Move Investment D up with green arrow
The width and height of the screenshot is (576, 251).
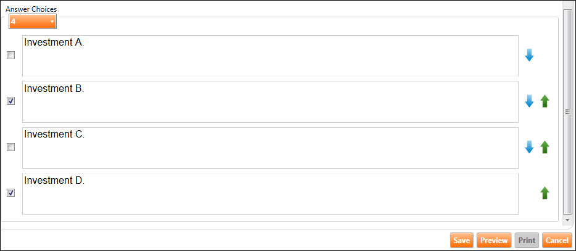coord(545,193)
